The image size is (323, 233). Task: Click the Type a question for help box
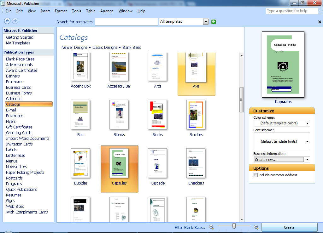tap(292, 11)
